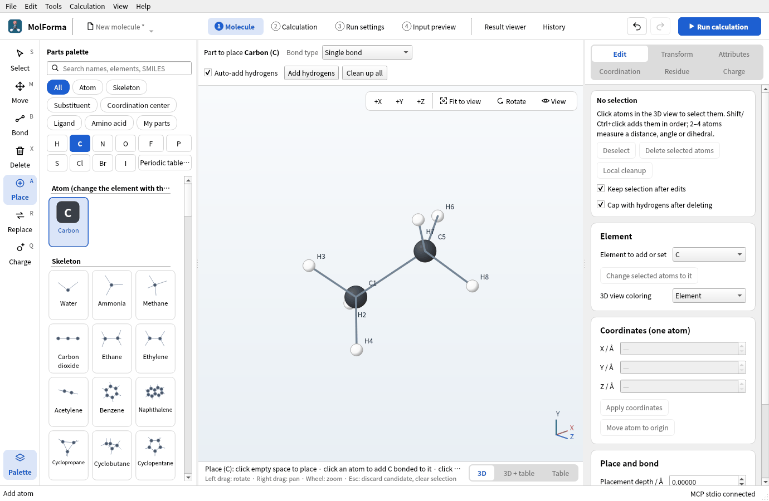The image size is (769, 501).
Task: Click the palette search field
Action: (119, 68)
